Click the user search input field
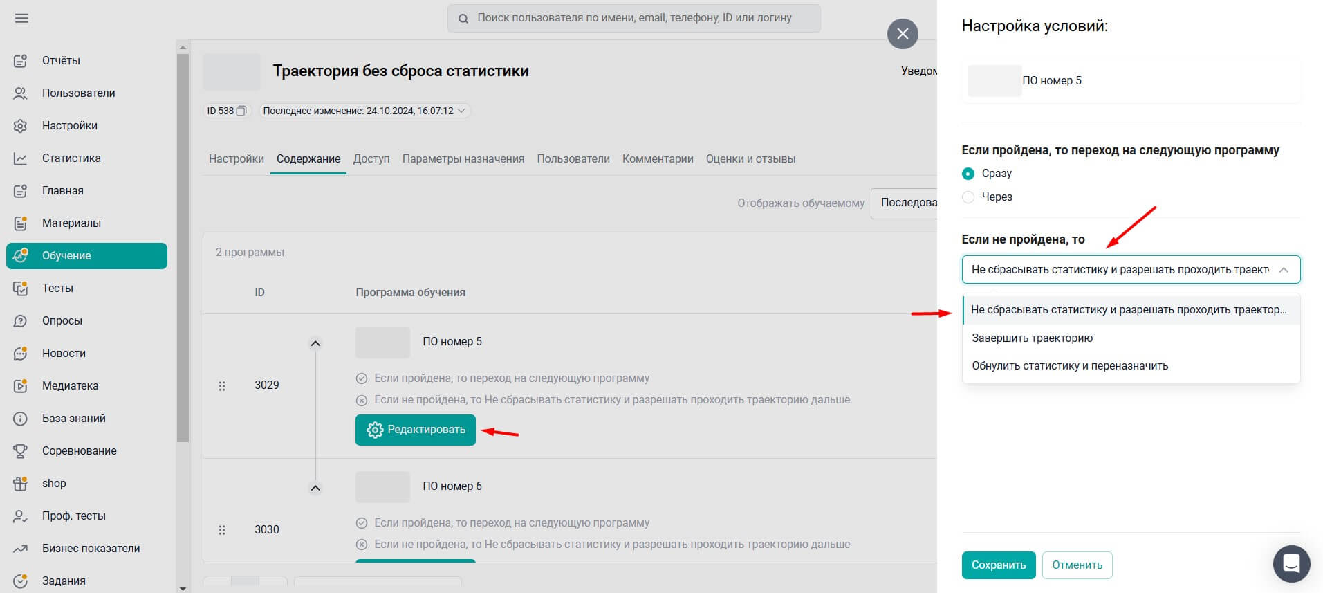 click(x=633, y=18)
